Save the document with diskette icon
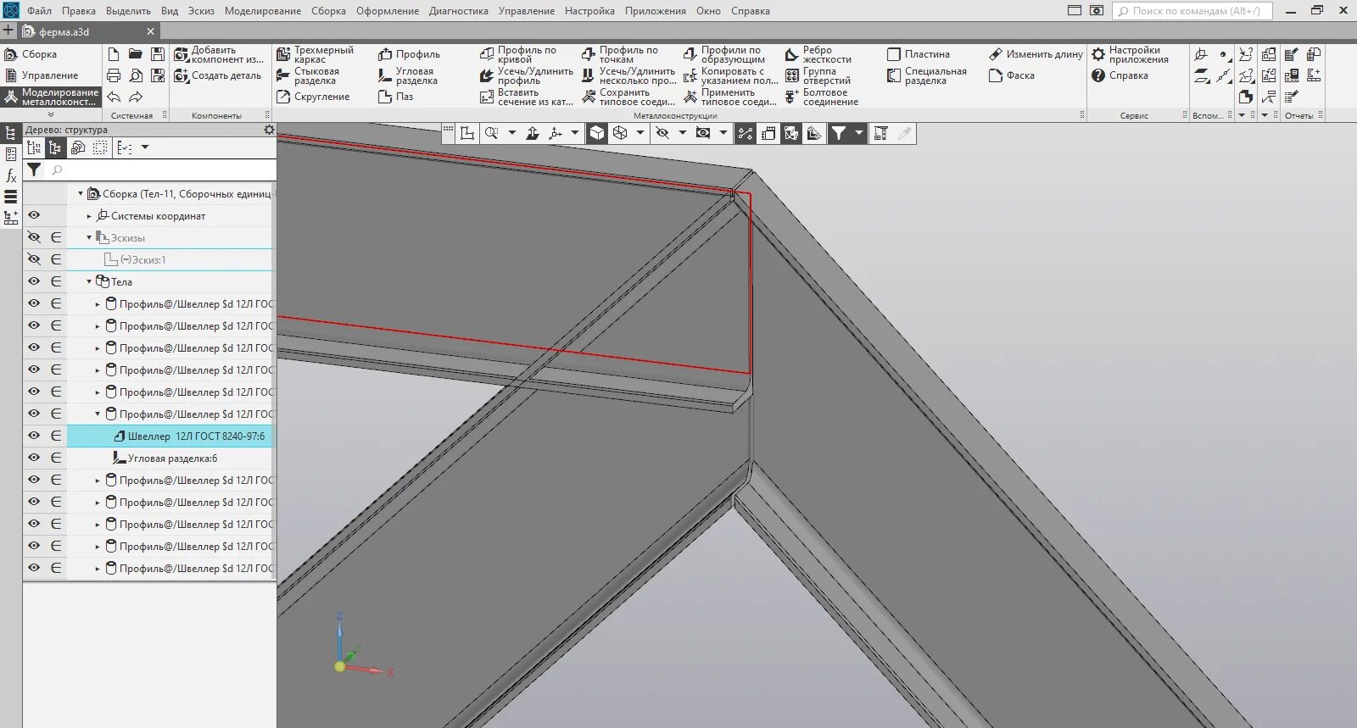 [x=158, y=54]
